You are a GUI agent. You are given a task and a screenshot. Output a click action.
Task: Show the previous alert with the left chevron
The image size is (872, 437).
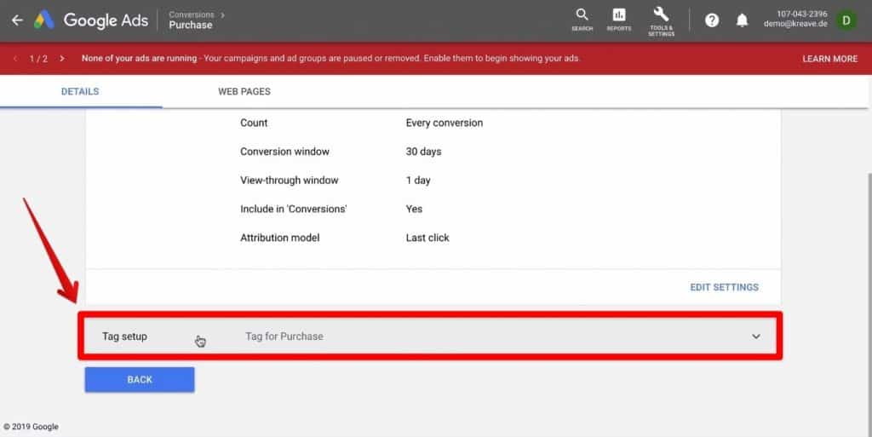pyautogui.click(x=15, y=59)
